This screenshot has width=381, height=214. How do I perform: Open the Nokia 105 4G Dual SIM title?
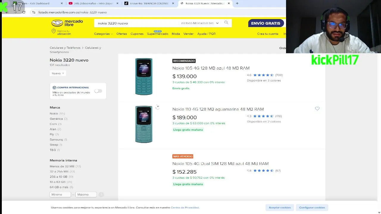coord(220,163)
